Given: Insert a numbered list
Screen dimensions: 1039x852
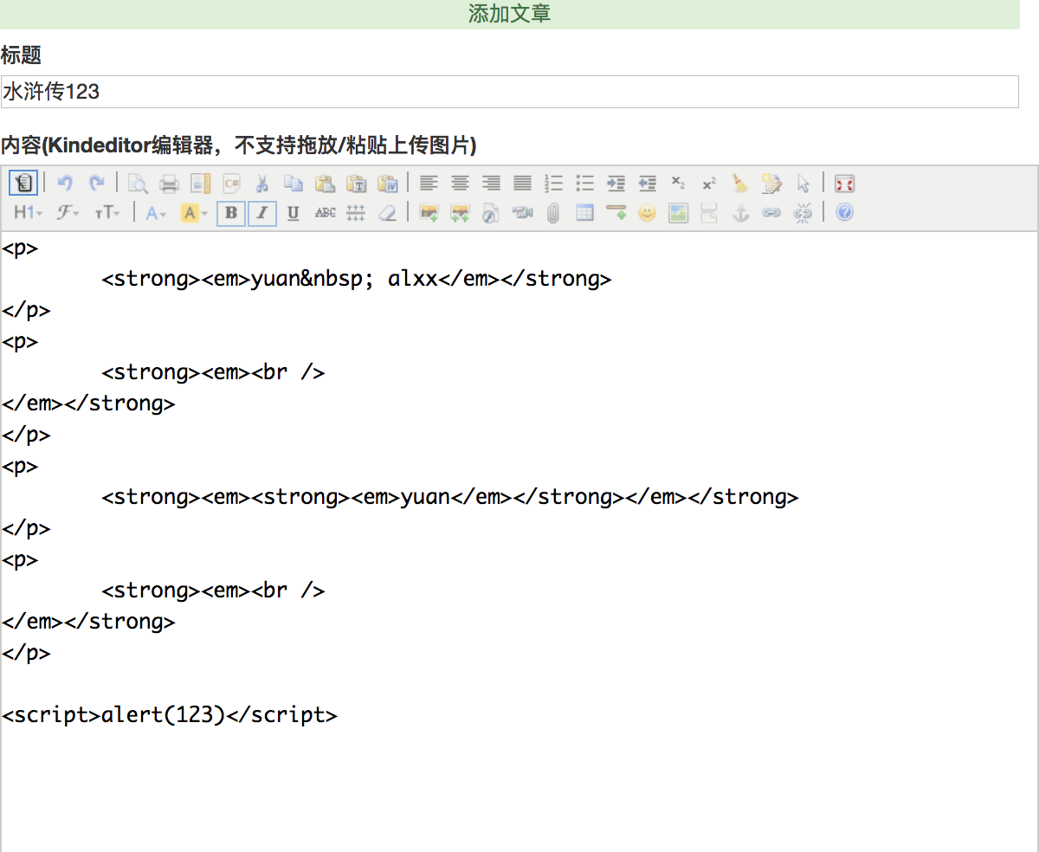Looking at the screenshot, I should [553, 183].
